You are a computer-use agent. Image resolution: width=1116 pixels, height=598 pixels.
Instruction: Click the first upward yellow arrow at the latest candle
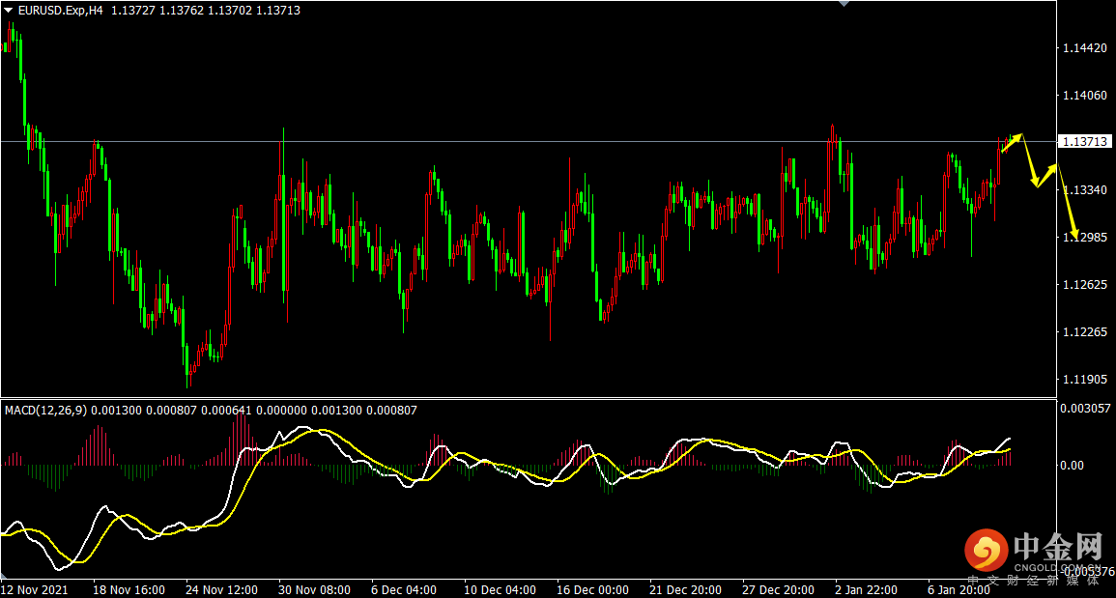[x=1012, y=142]
